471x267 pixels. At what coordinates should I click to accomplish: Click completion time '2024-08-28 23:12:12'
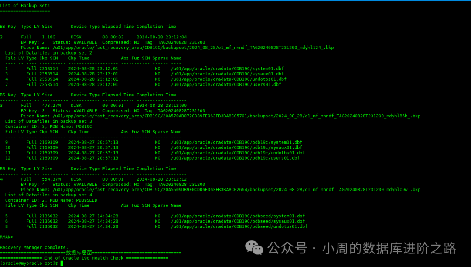(162, 179)
